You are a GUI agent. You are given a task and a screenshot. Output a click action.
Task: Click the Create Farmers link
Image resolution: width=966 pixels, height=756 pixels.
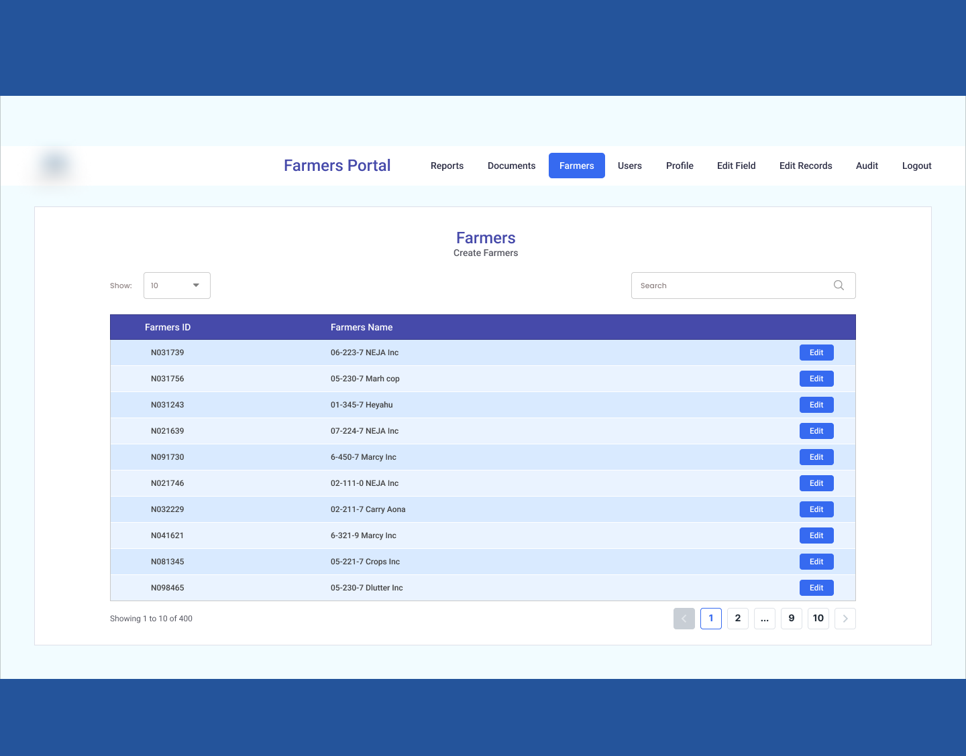point(486,253)
